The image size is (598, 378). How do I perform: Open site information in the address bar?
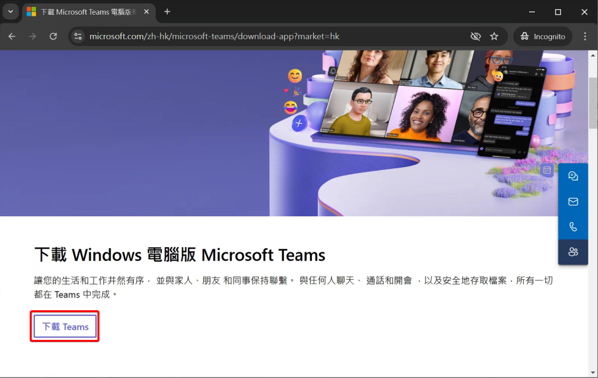tap(78, 36)
